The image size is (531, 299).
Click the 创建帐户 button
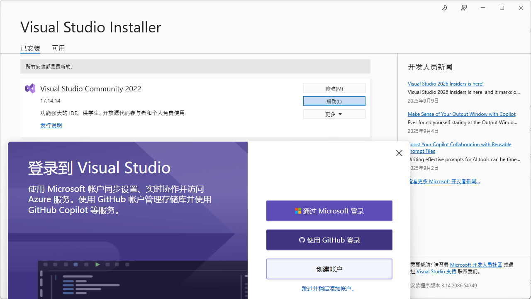329,269
